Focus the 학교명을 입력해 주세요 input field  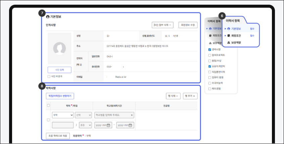[x=114, y=115]
